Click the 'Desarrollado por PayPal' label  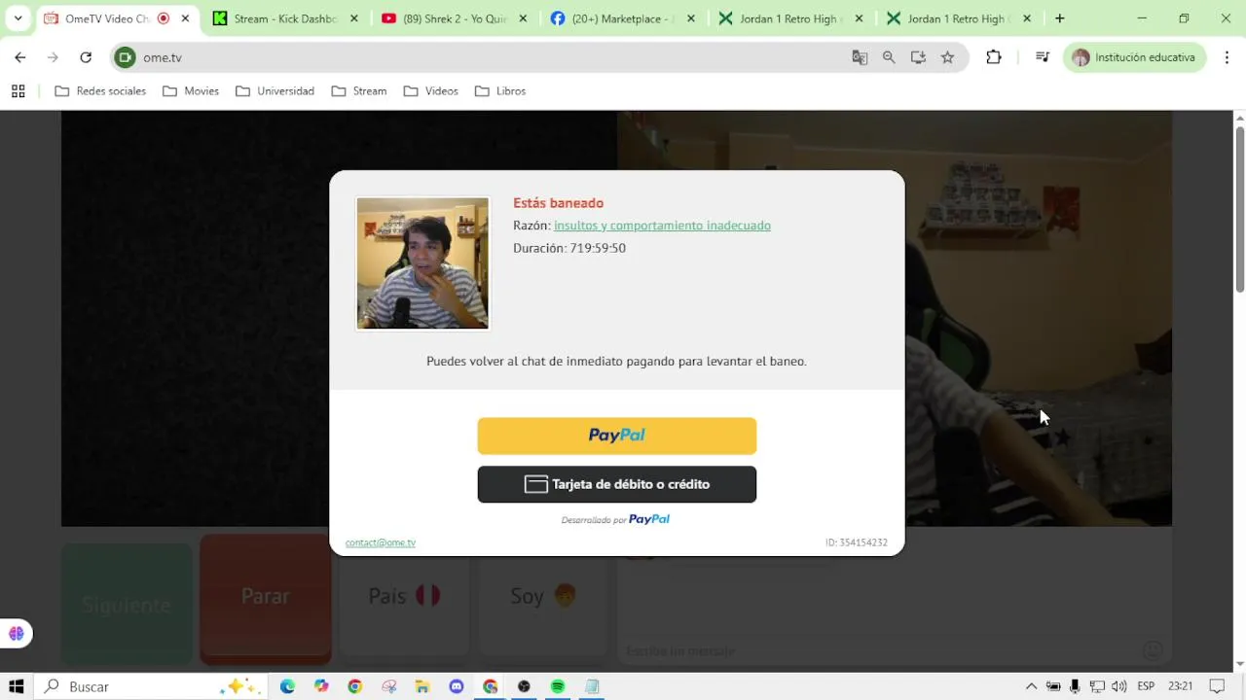pyautogui.click(x=615, y=519)
